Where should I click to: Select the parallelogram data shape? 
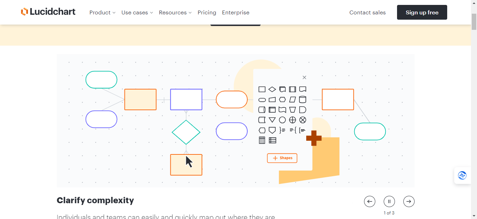point(293,100)
